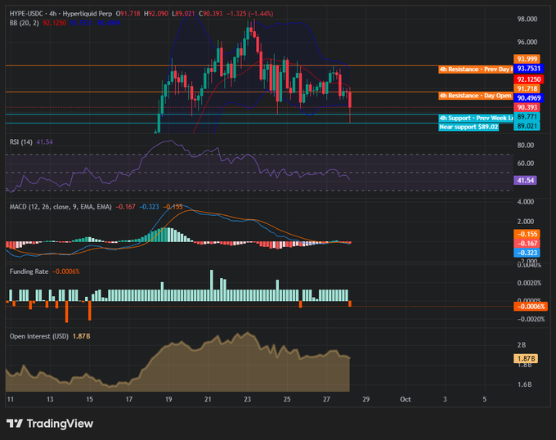The image size is (556, 440).
Task: Click the RSI 80.00 axis label
Action: click(526, 146)
